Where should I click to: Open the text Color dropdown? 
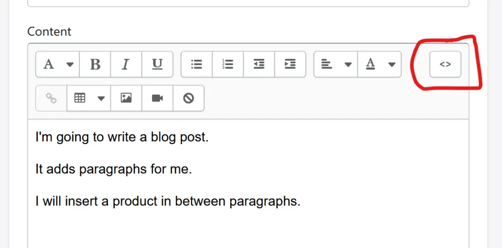point(380,64)
